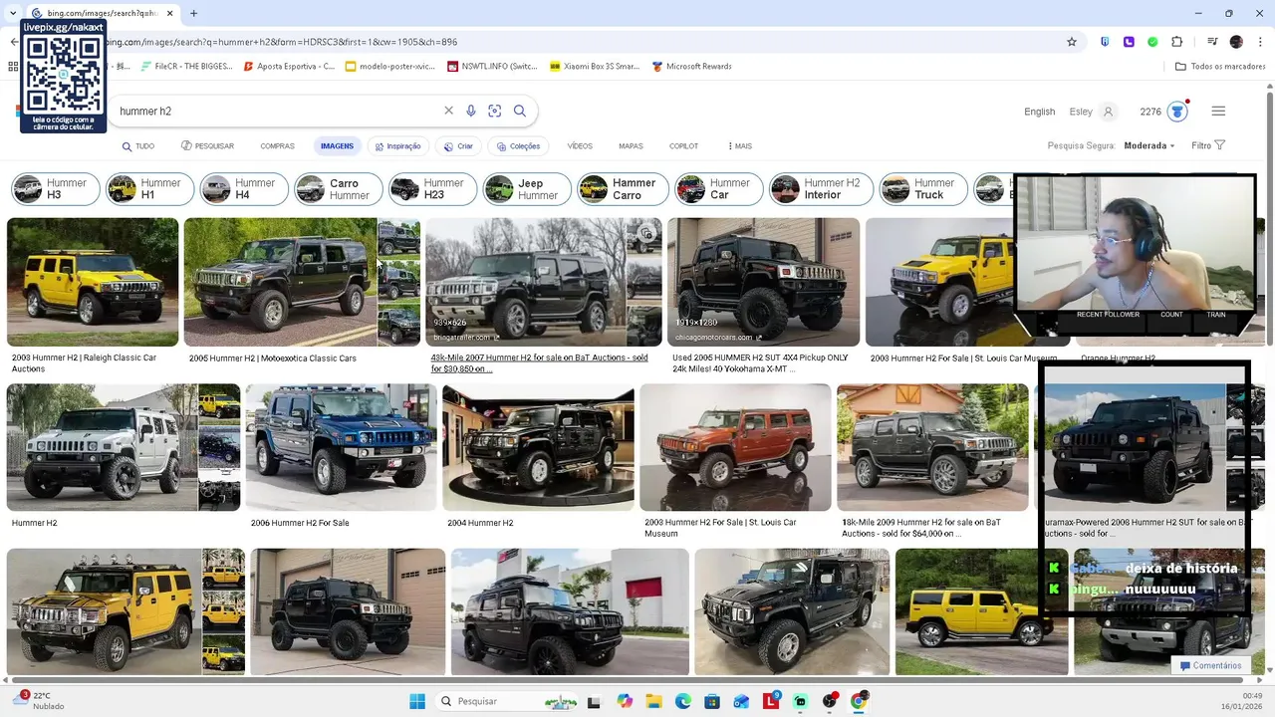Select the Hammer Carro suggestion chip

[623, 189]
